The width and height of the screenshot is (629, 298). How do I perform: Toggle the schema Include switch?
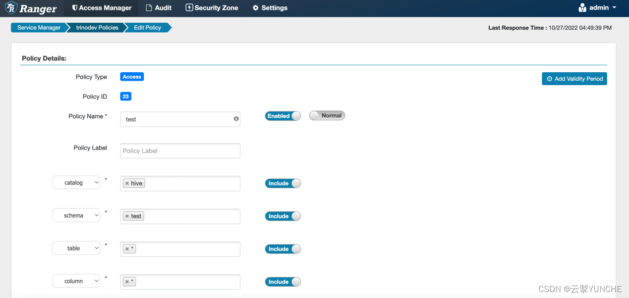tap(283, 216)
